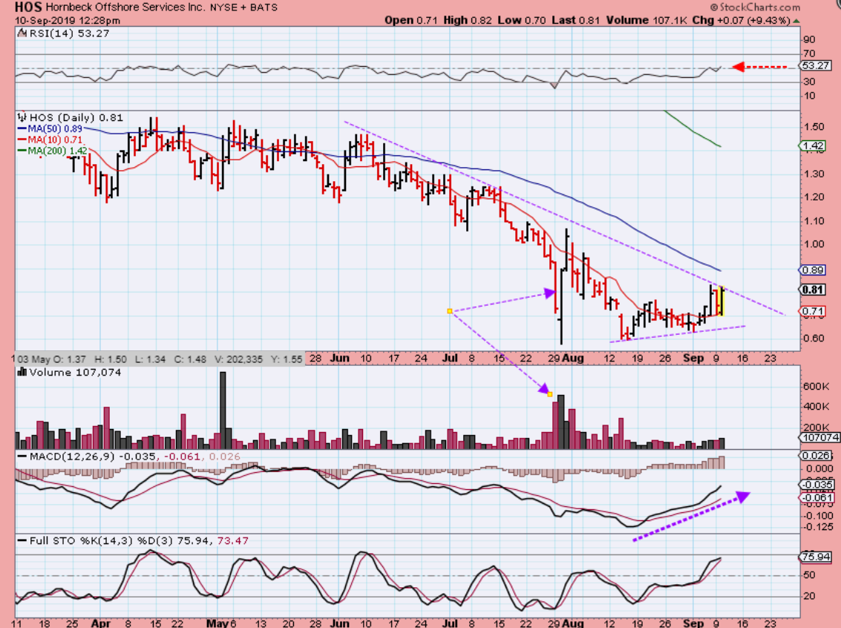The image size is (841, 628).
Task: Click the 1.42 MA(200) tag on the price axis
Action: 814,146
